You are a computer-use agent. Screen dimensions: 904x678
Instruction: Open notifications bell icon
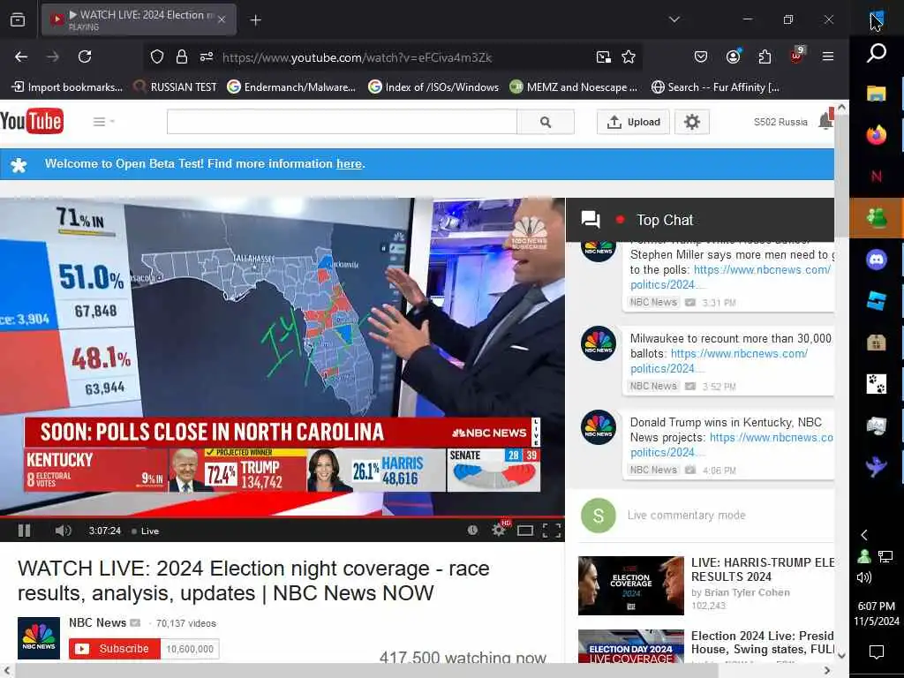[825, 120]
